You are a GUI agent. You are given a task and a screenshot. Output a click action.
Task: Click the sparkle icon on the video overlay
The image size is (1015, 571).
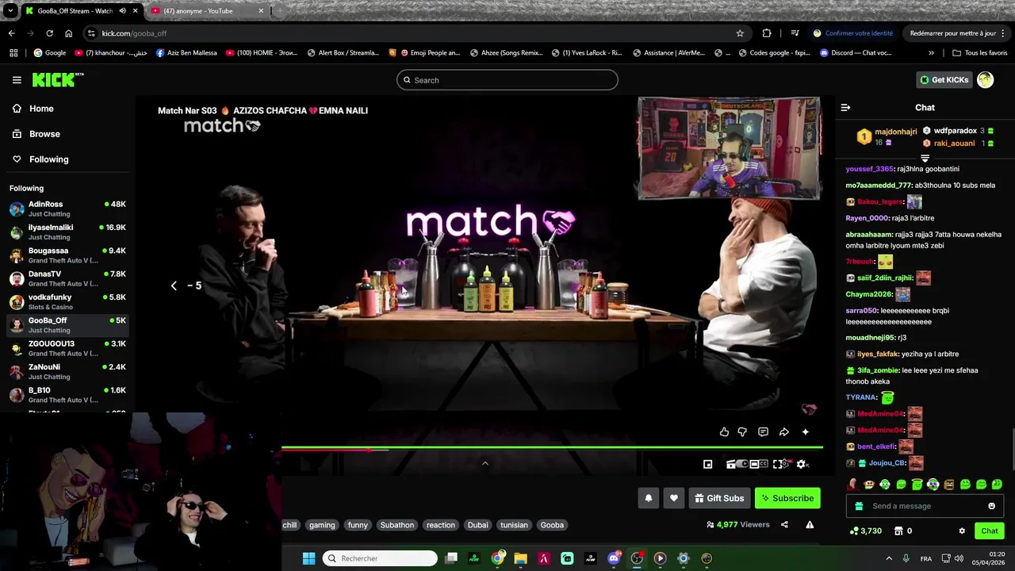[x=805, y=432]
